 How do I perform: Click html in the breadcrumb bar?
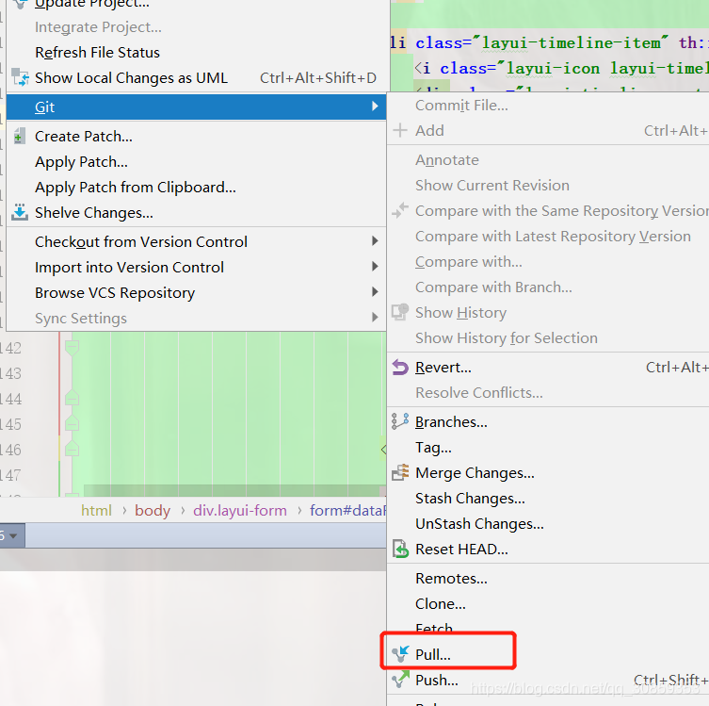[96, 511]
